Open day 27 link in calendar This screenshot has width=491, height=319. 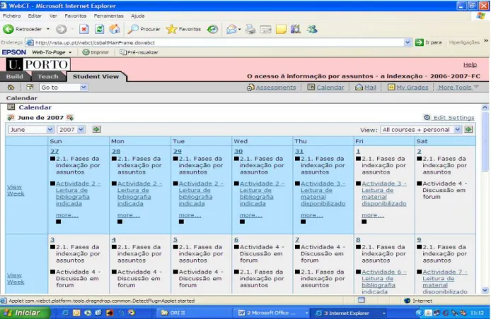[x=54, y=151]
